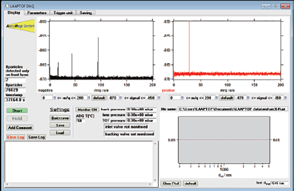Click the negative mass spectrum plot
294x191 pixels.
pos(101,50)
